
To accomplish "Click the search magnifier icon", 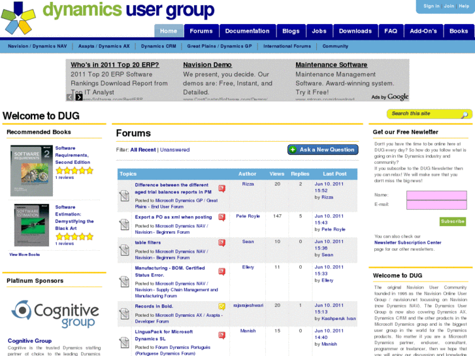I will pyautogui.click(x=465, y=114).
